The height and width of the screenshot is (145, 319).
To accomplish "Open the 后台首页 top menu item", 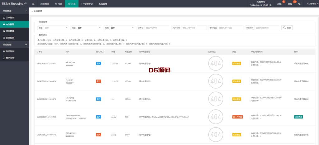I will click(x=45, y=4).
